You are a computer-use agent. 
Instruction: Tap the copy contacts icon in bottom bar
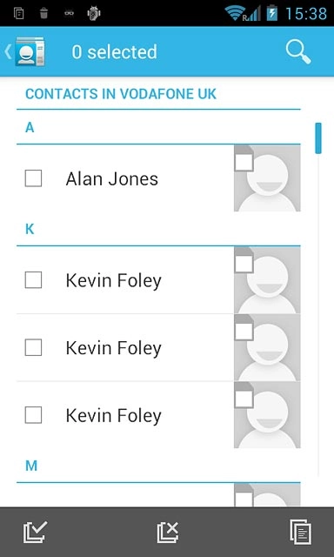[x=301, y=532]
